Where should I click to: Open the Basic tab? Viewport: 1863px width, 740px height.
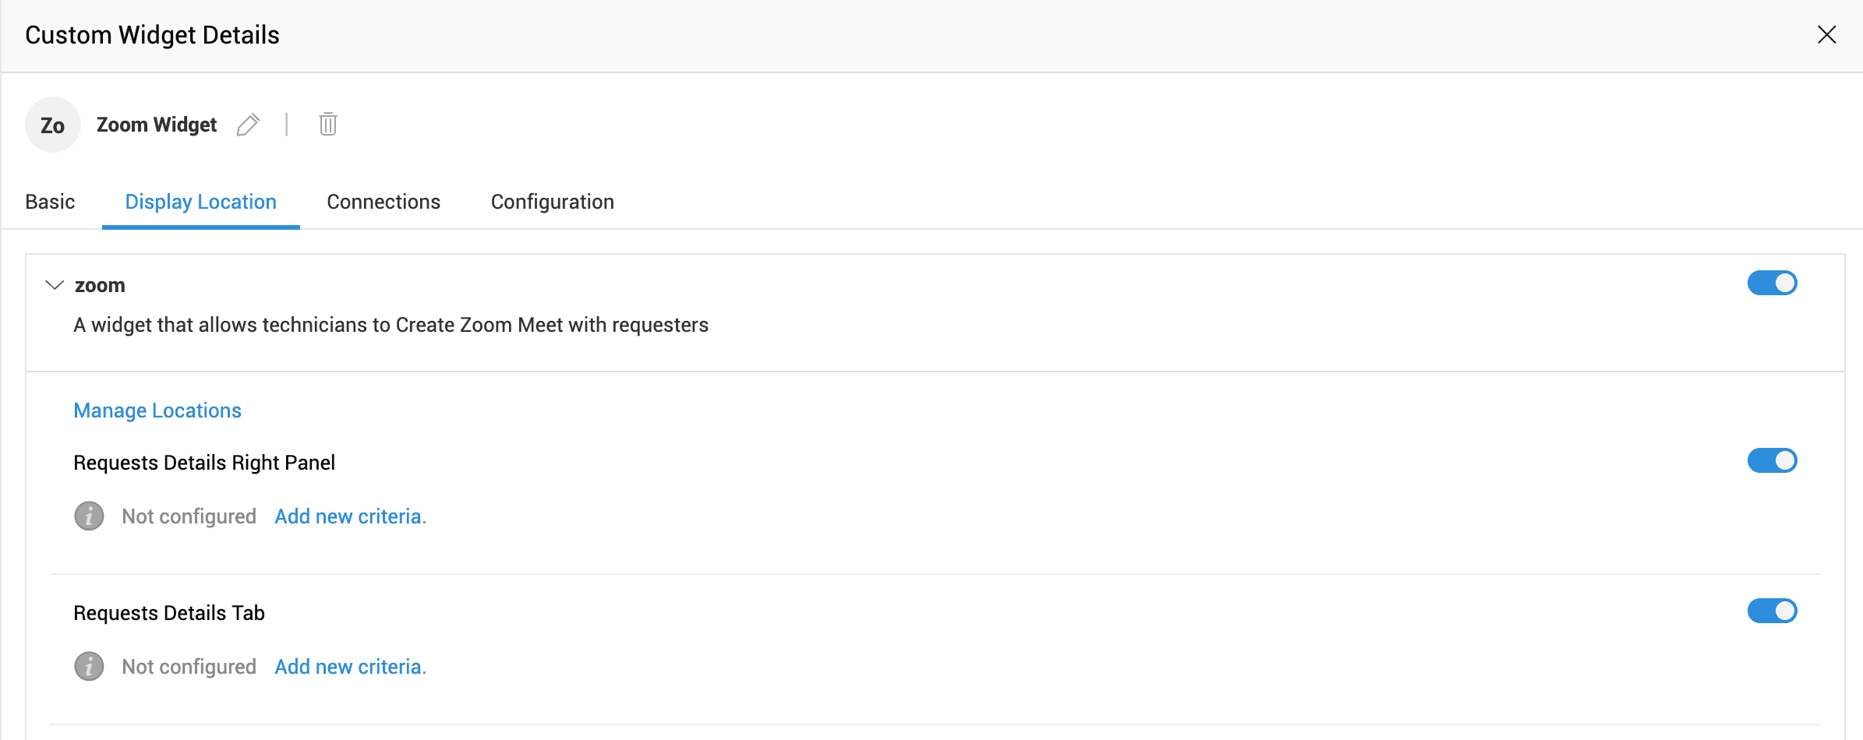50,202
